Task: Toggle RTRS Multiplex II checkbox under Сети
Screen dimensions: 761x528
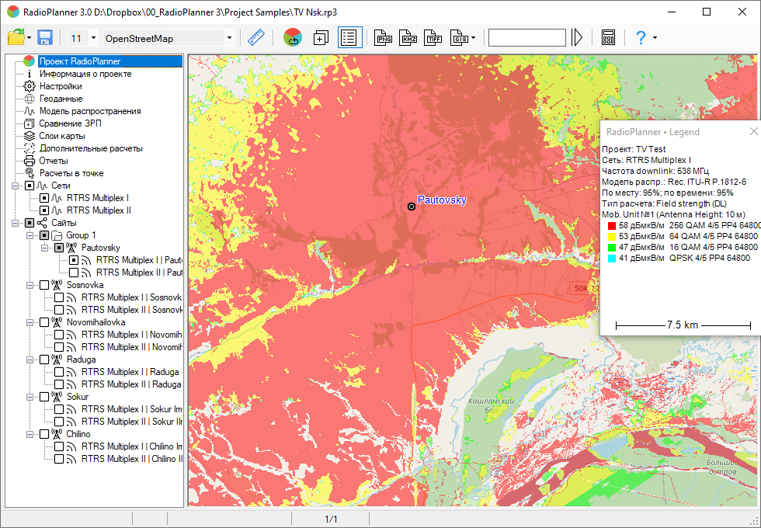Action: click(x=44, y=210)
